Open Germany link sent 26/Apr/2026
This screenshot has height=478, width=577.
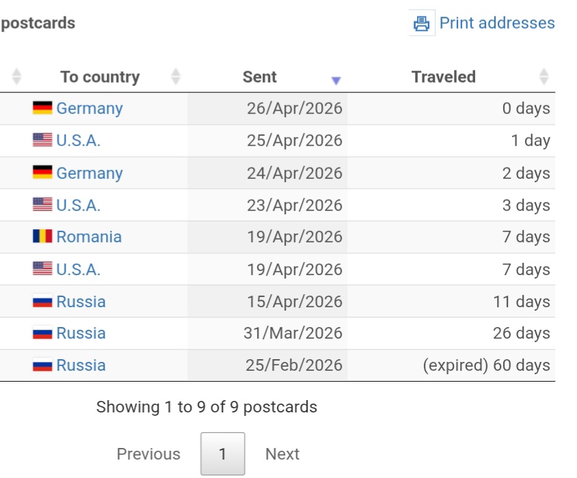[90, 109]
